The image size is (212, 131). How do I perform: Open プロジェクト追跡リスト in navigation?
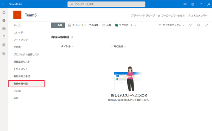click(26, 55)
